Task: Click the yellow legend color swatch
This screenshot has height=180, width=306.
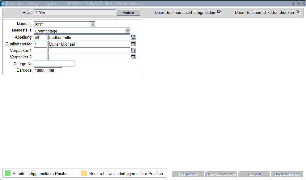Action: tap(84, 173)
